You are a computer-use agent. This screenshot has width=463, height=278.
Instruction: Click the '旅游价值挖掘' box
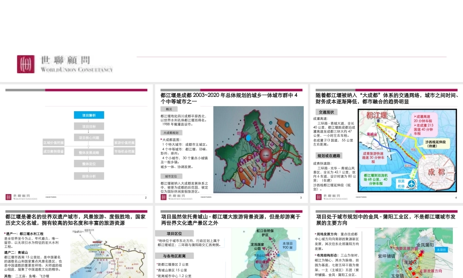coord(124,143)
